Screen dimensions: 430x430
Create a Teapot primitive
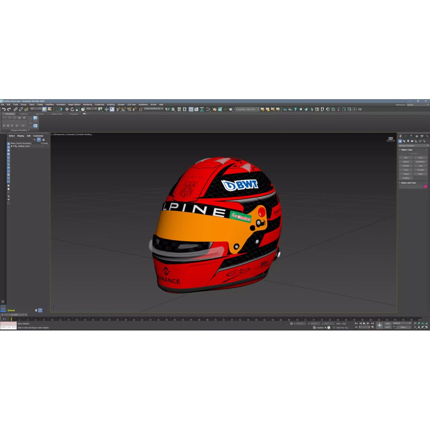pos(406,174)
